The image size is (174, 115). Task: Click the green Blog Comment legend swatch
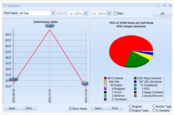[x=135, y=78]
